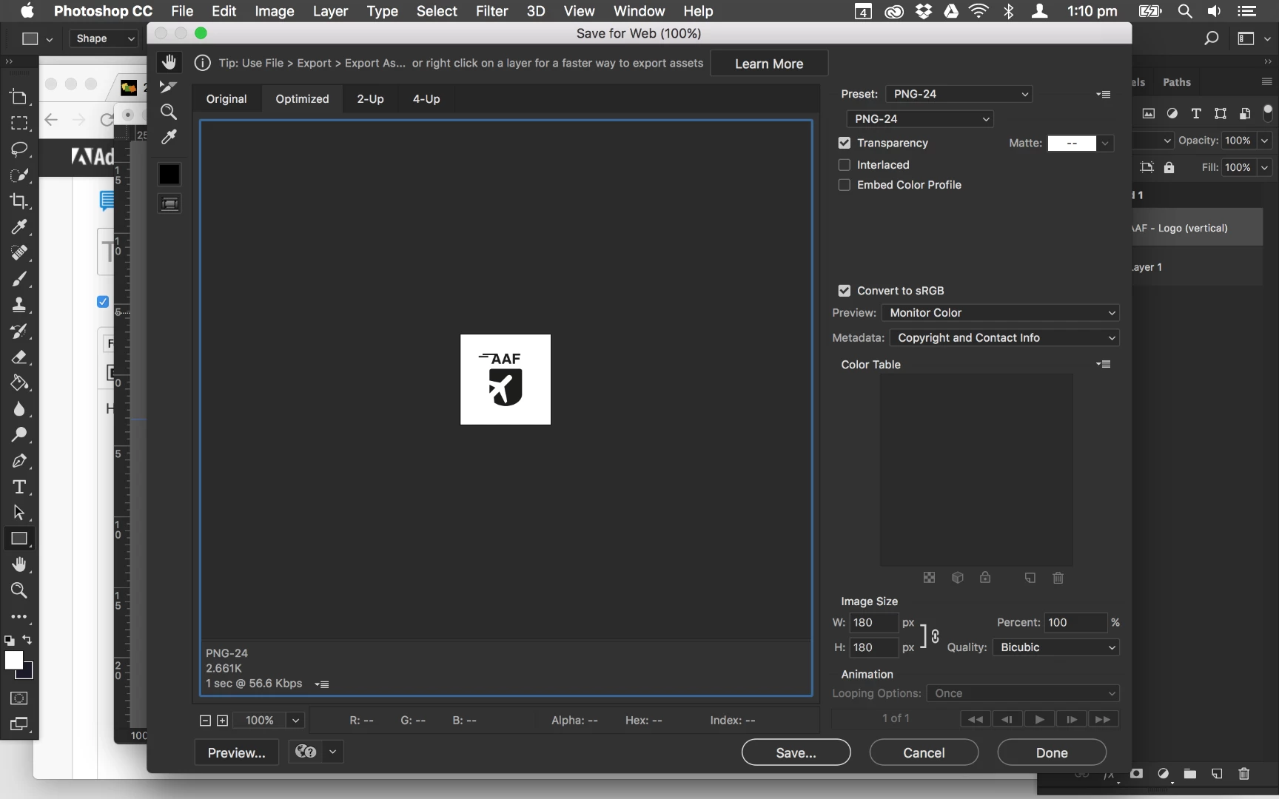This screenshot has height=799, width=1279.
Task: Uncheck Convert to sRGB checkbox
Action: (845, 291)
